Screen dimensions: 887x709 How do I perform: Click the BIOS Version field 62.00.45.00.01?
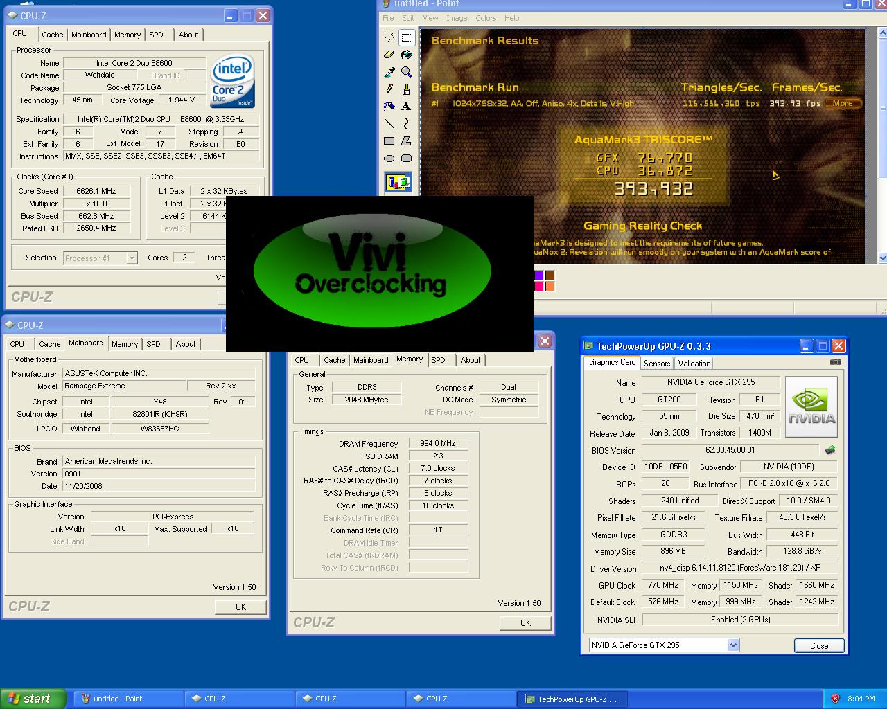730,450
